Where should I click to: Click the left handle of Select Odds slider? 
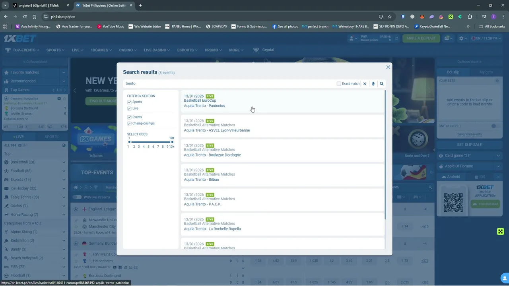click(x=129, y=142)
